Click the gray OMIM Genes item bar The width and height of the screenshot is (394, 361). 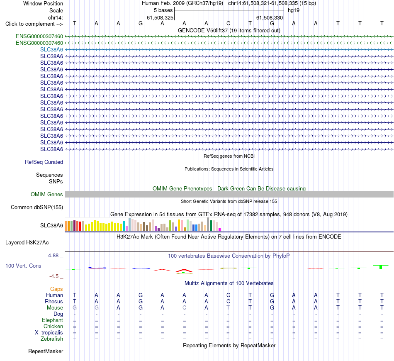pyautogui.click(x=229, y=194)
